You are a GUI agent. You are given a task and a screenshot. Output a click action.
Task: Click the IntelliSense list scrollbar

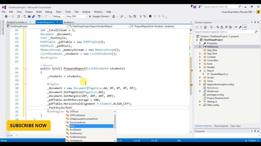click(x=115, y=122)
